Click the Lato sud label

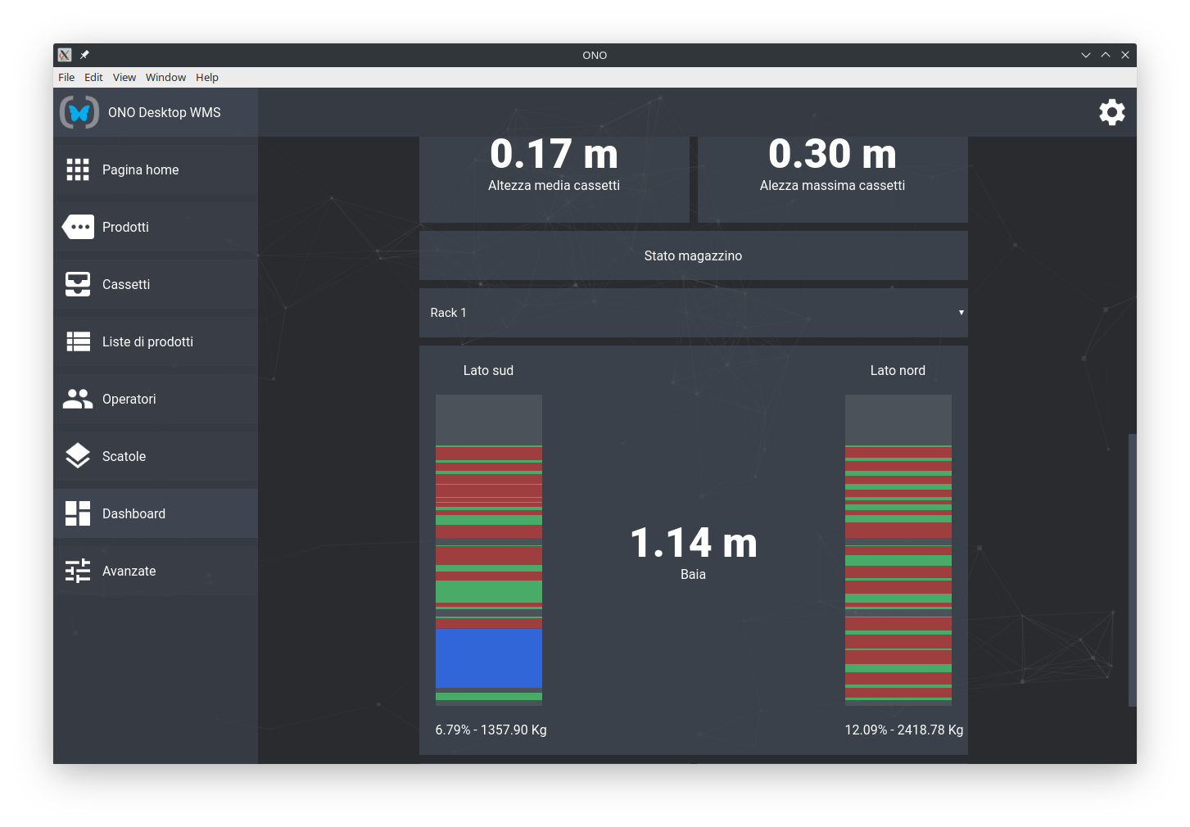click(488, 370)
